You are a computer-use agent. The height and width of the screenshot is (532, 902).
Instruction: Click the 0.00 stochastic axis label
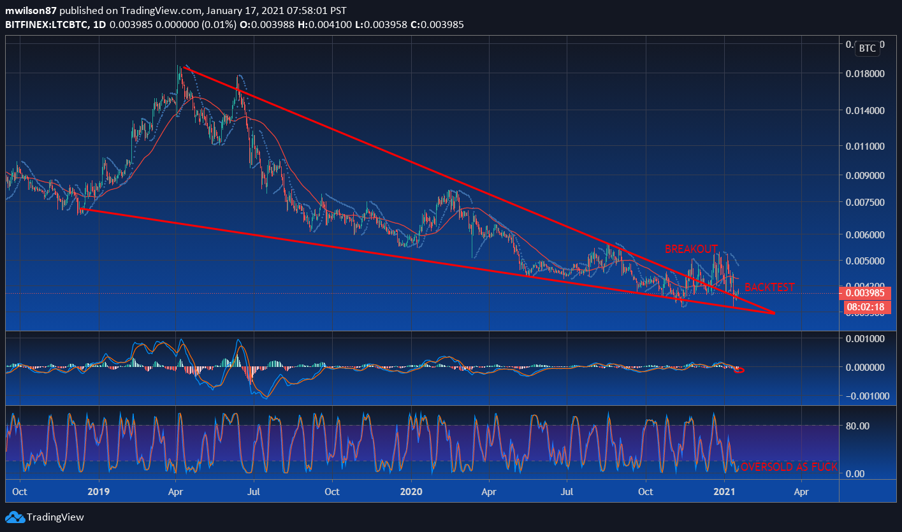pyautogui.click(x=856, y=473)
